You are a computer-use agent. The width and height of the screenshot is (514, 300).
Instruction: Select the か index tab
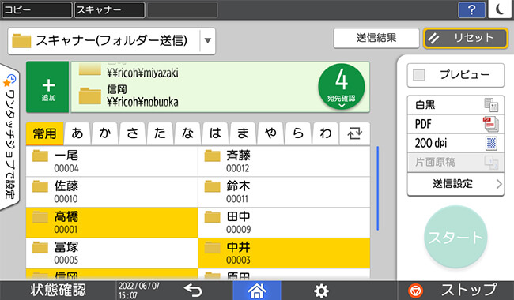coord(105,133)
